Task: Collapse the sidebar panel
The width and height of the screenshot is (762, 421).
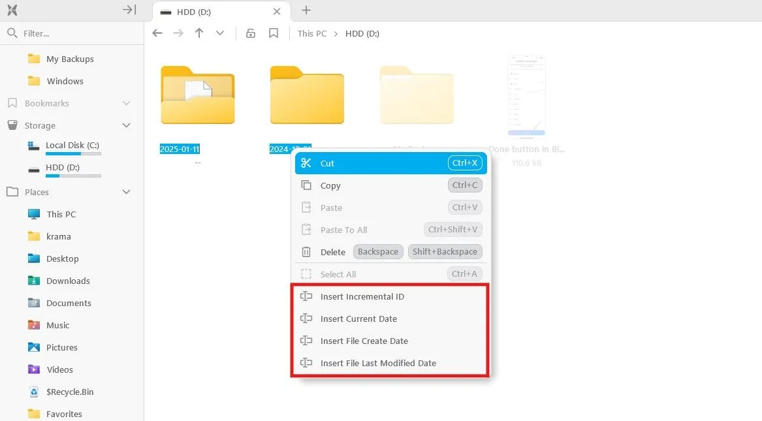Action: coord(129,10)
